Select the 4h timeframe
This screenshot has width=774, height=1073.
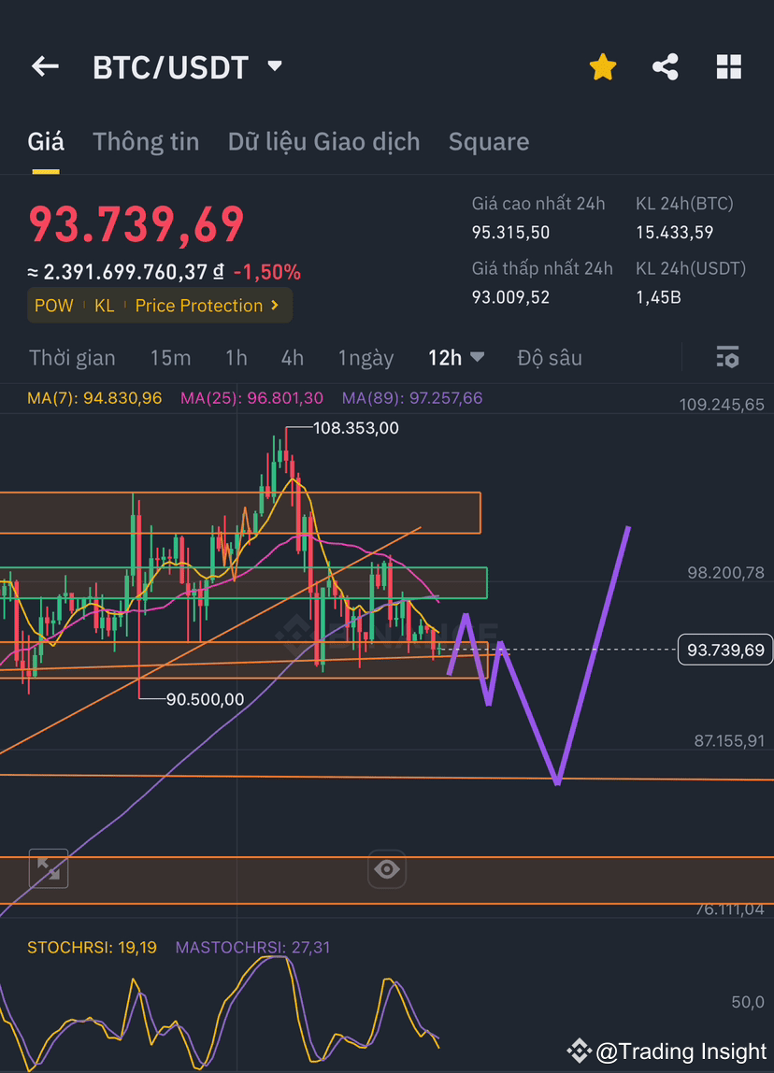(x=292, y=357)
